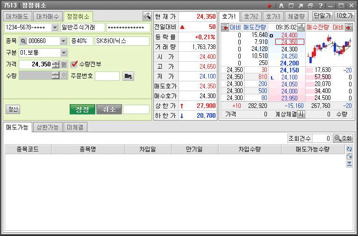Click the 차입일 column header
Viewport: 358px width, 236px height.
(x=148, y=149)
